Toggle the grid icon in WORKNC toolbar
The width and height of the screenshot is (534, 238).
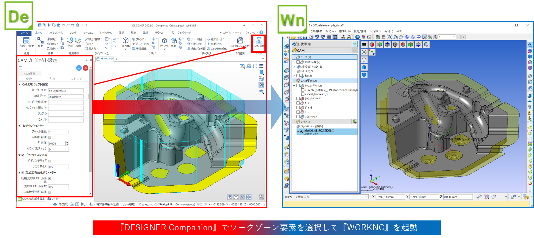[x=329, y=37]
